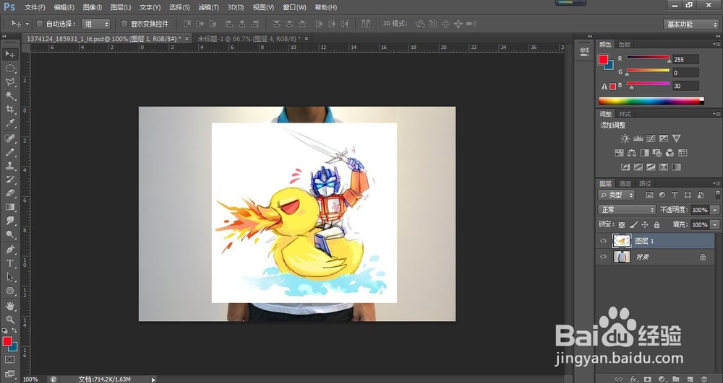Add a Channel Mixer adjustment (three circles)

pyautogui.click(x=669, y=153)
